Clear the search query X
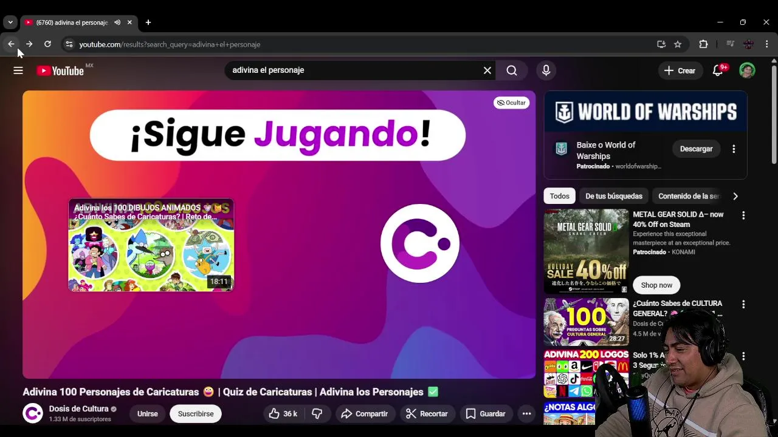Viewport: 778px width, 437px height. (x=487, y=70)
